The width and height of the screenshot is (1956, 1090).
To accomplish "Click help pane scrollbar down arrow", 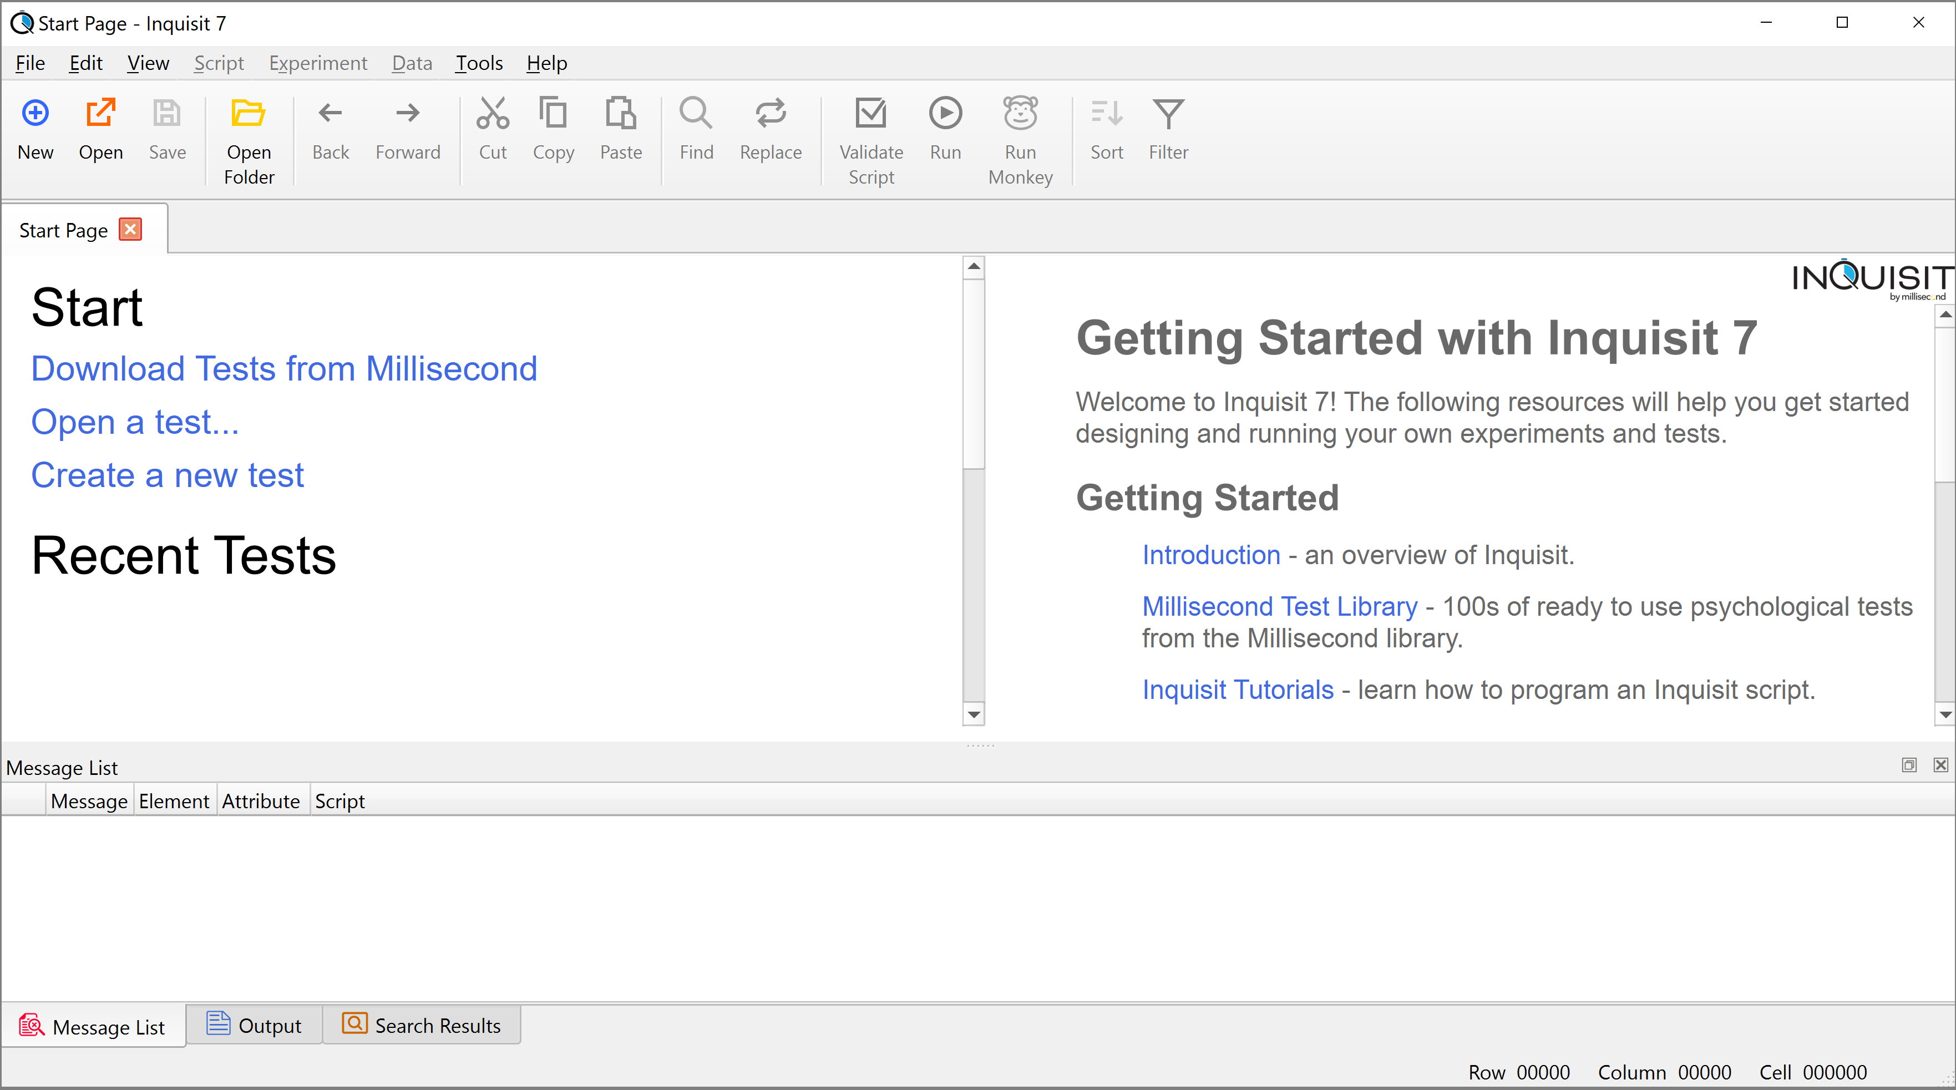I will pos(1945,714).
